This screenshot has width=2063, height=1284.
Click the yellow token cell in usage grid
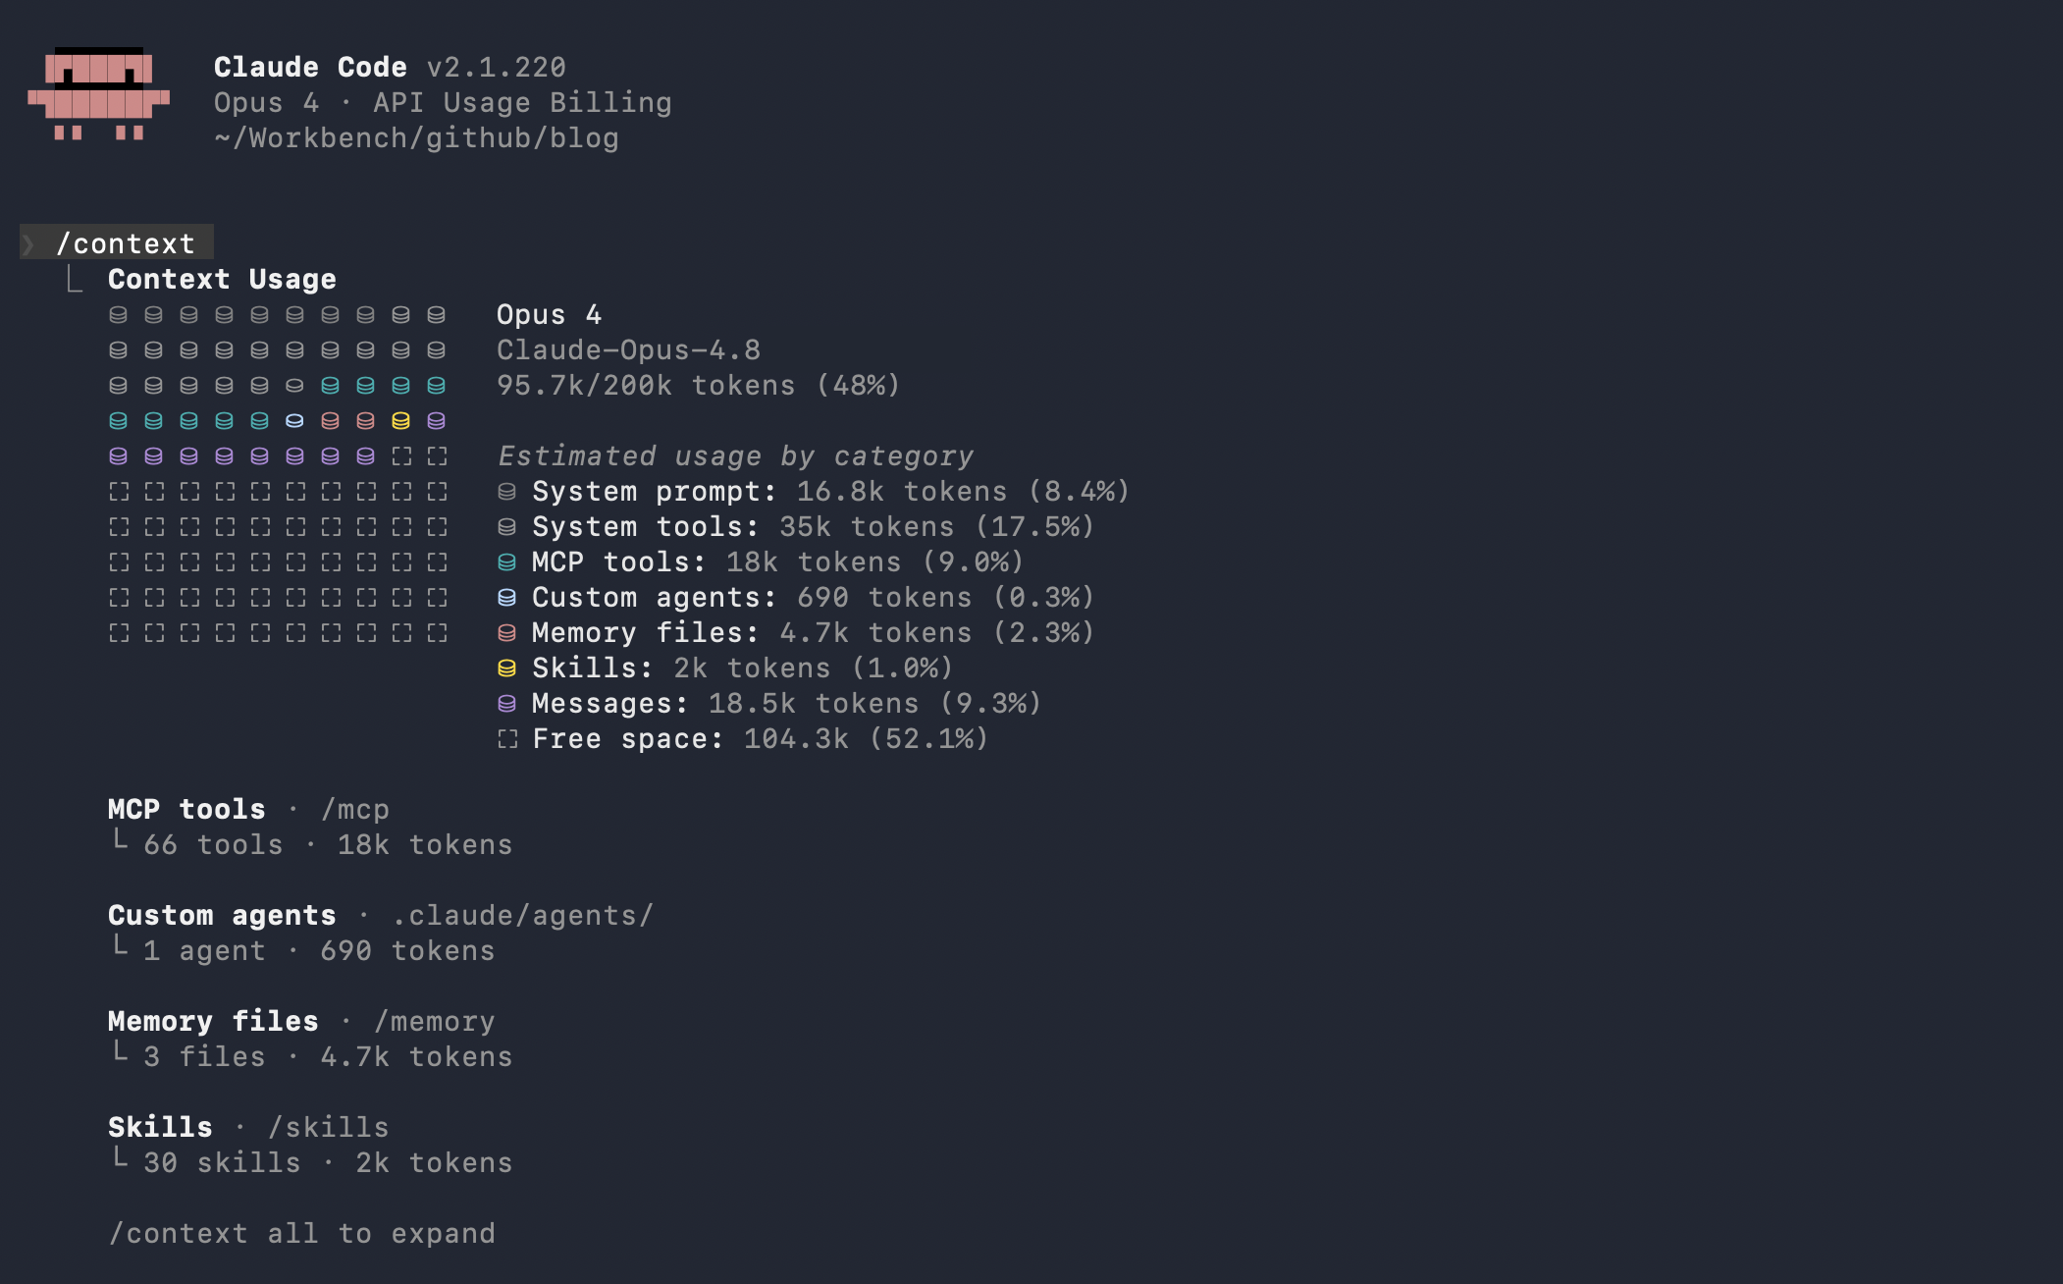(x=400, y=421)
